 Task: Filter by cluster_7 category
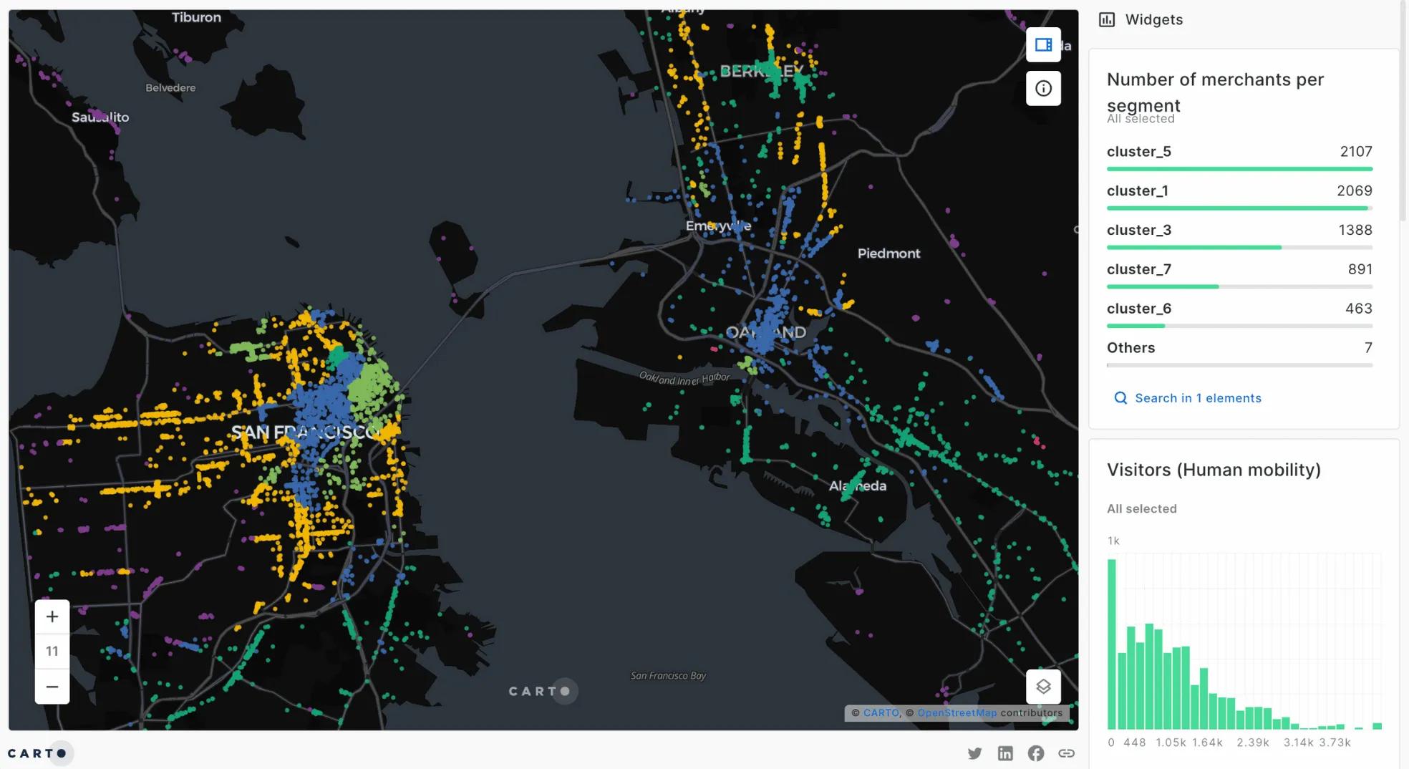pos(1239,271)
